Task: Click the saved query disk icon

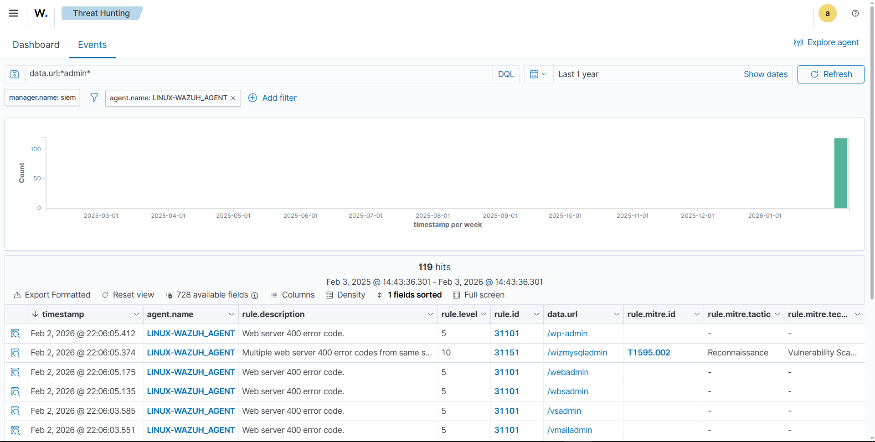Action: (15, 74)
